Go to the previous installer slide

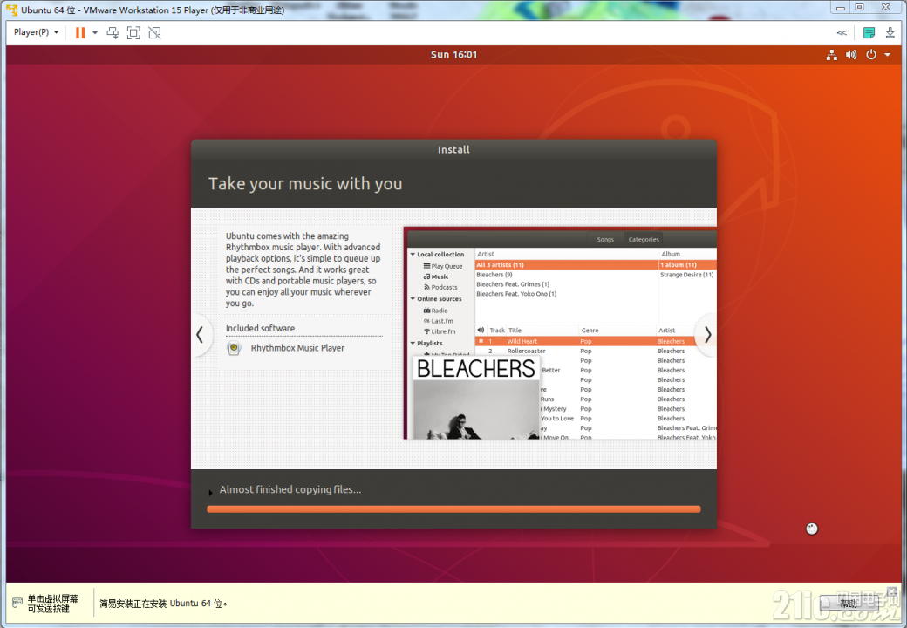click(200, 334)
